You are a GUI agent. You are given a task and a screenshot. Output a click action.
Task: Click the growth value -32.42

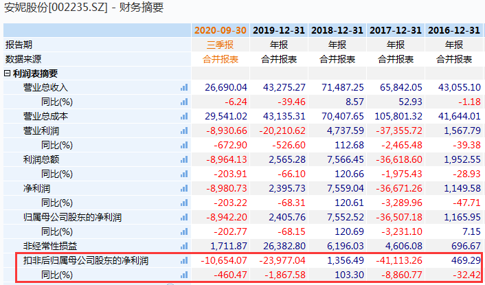tap(467, 275)
